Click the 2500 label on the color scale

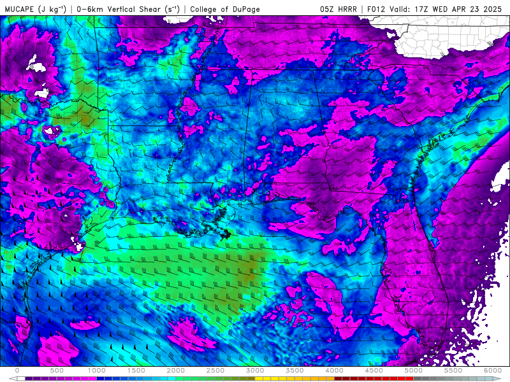click(215, 371)
